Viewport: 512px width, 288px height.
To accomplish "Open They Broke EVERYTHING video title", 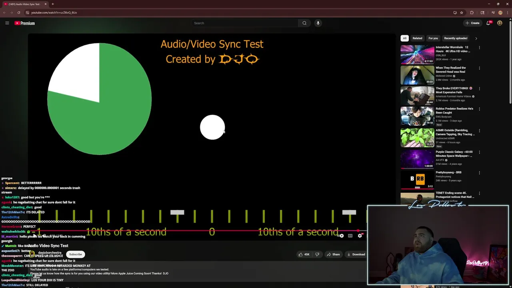I will click(454, 90).
